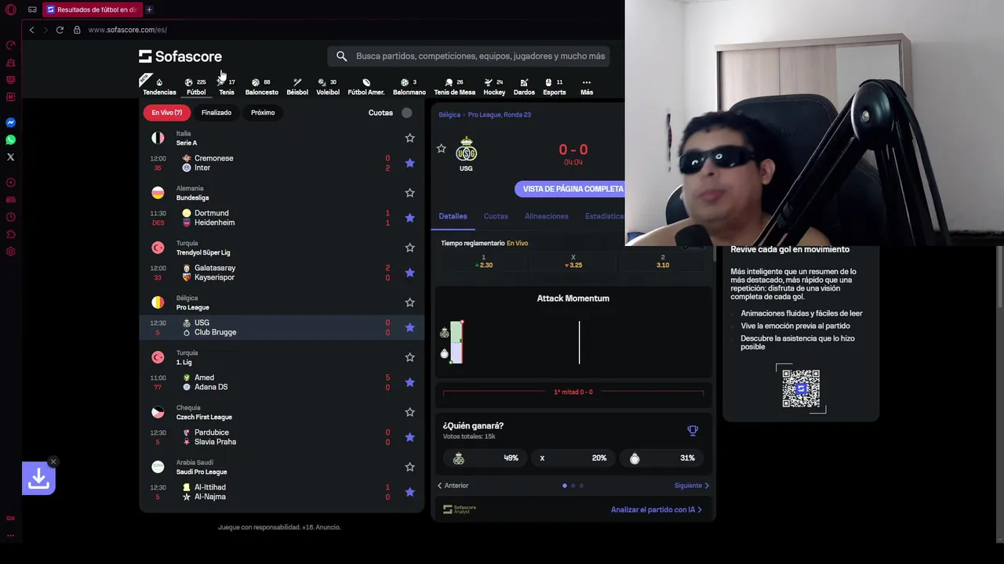Open the Opera menu logo

coord(10,9)
